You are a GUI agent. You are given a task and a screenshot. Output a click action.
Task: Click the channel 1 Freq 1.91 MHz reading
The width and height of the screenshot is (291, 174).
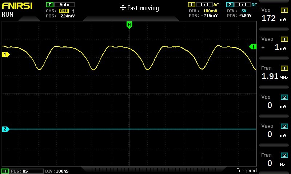click(x=275, y=76)
